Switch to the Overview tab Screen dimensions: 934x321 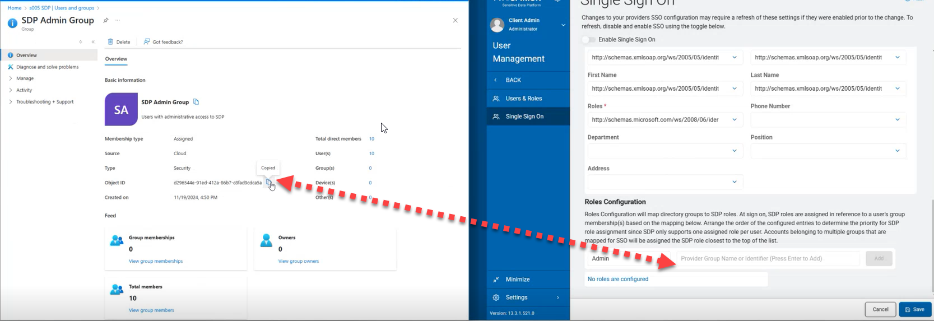116,59
